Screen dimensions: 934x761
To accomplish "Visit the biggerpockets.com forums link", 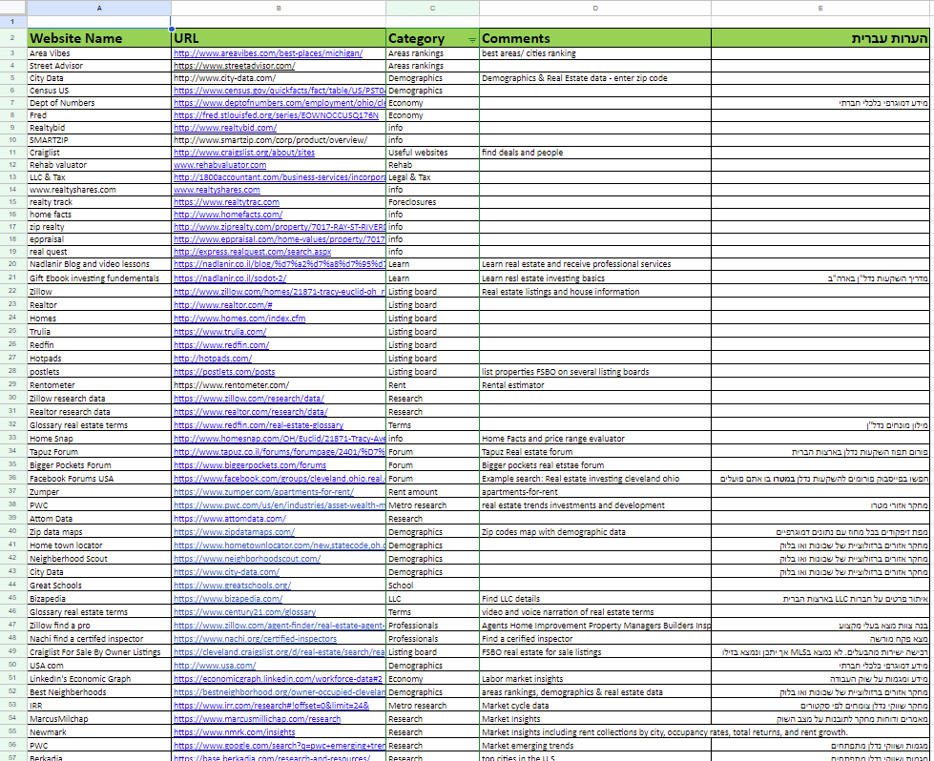I will point(250,465).
